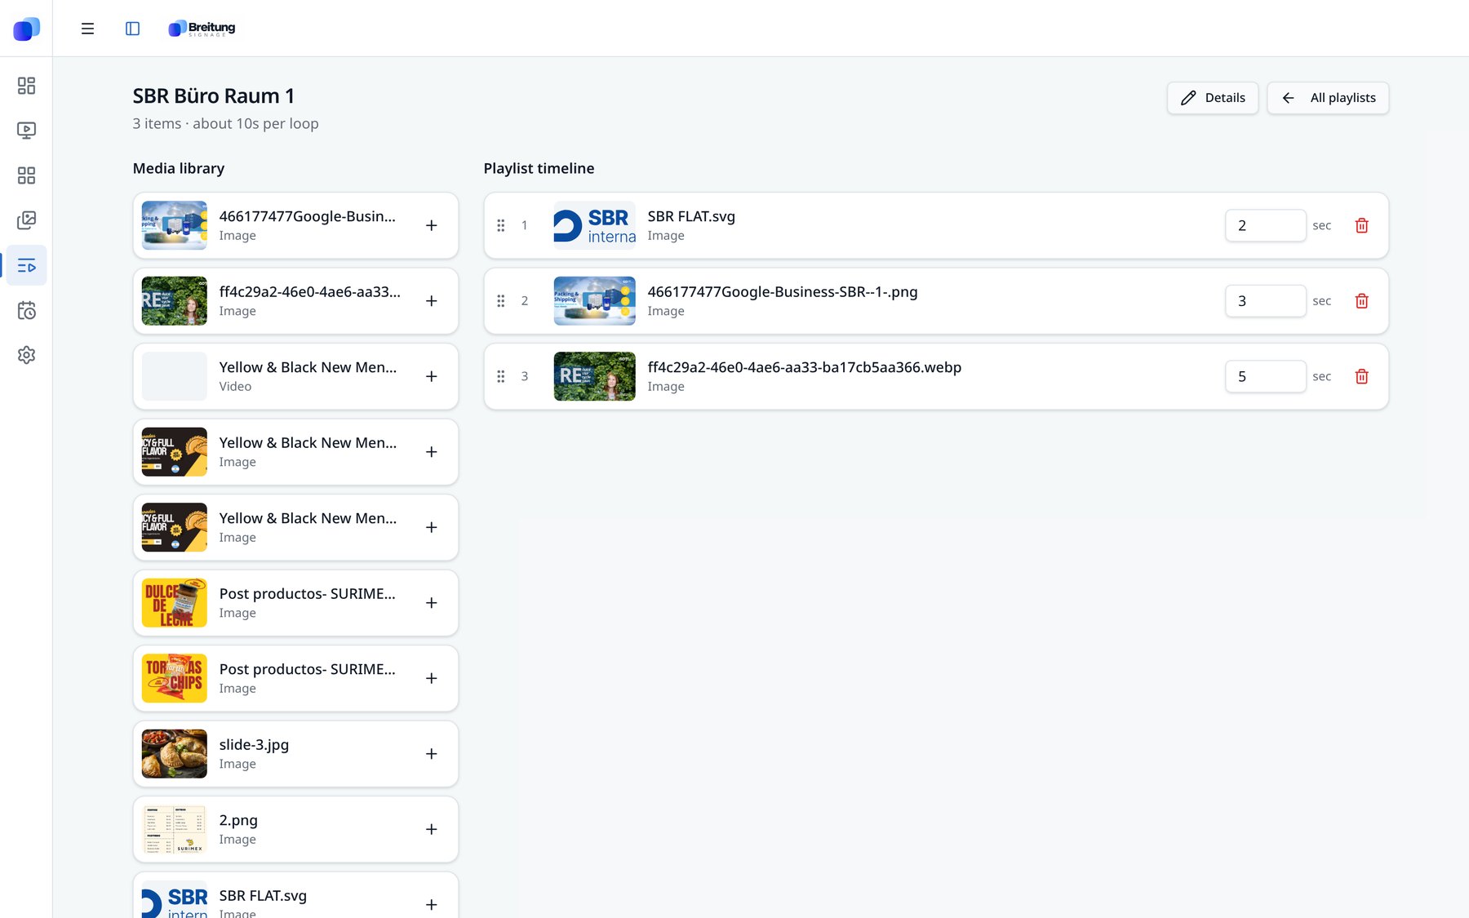Select the 2.png menu thumbnail

(175, 829)
